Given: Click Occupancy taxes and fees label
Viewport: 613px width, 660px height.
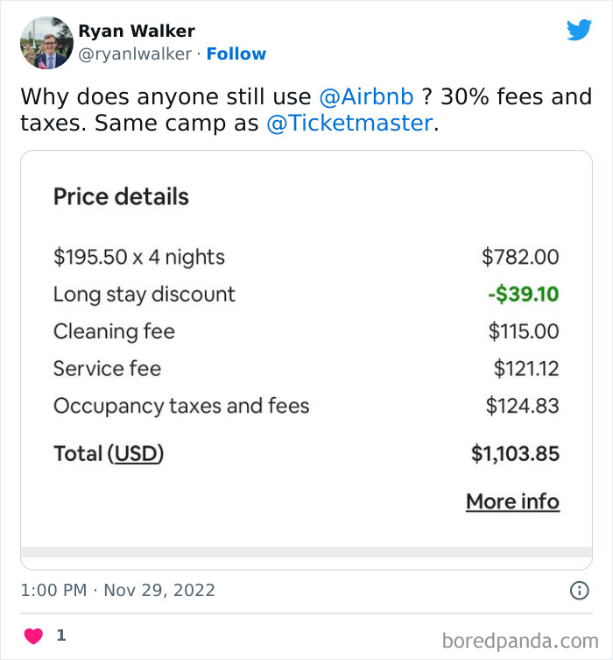Looking at the screenshot, I should pyautogui.click(x=181, y=406).
